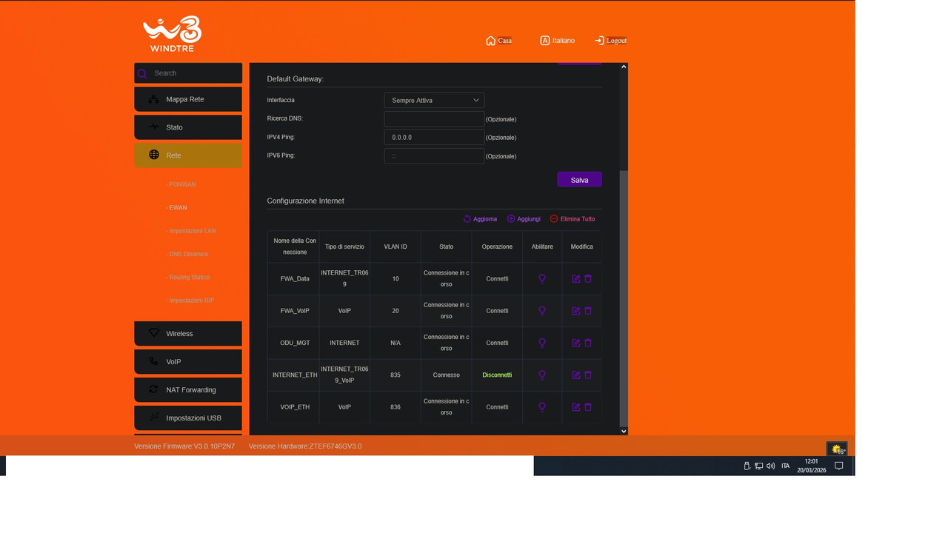
Task: Click the INTERNET_ETH connection name
Action: coord(295,375)
